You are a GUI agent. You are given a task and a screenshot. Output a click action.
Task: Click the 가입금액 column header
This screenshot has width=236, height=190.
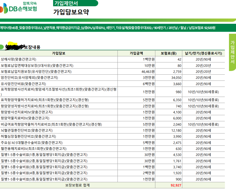[136, 53]
